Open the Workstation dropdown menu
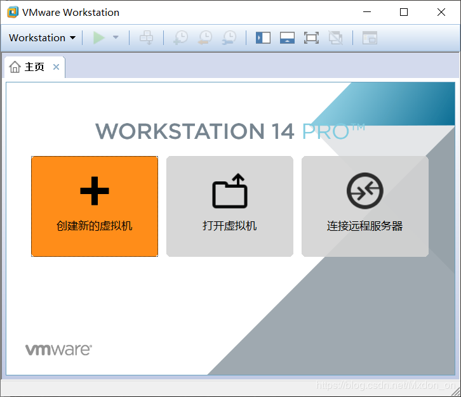The width and height of the screenshot is (461, 397). tap(42, 38)
